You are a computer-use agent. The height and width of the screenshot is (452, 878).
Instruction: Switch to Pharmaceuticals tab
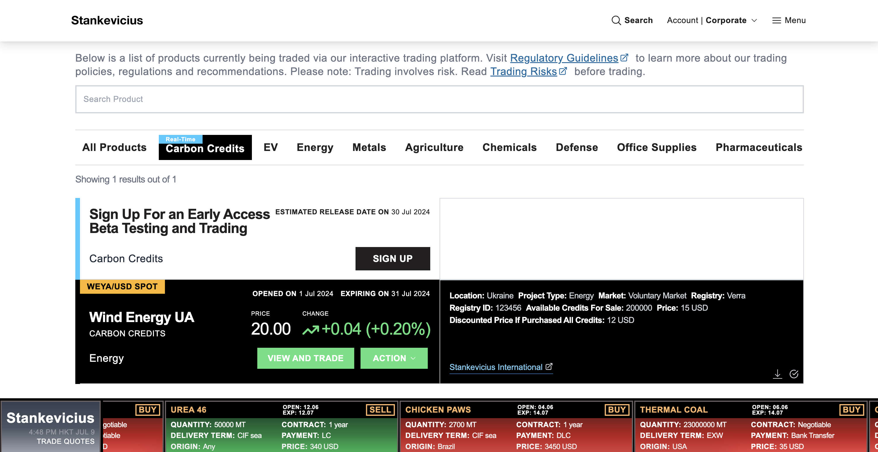point(759,147)
